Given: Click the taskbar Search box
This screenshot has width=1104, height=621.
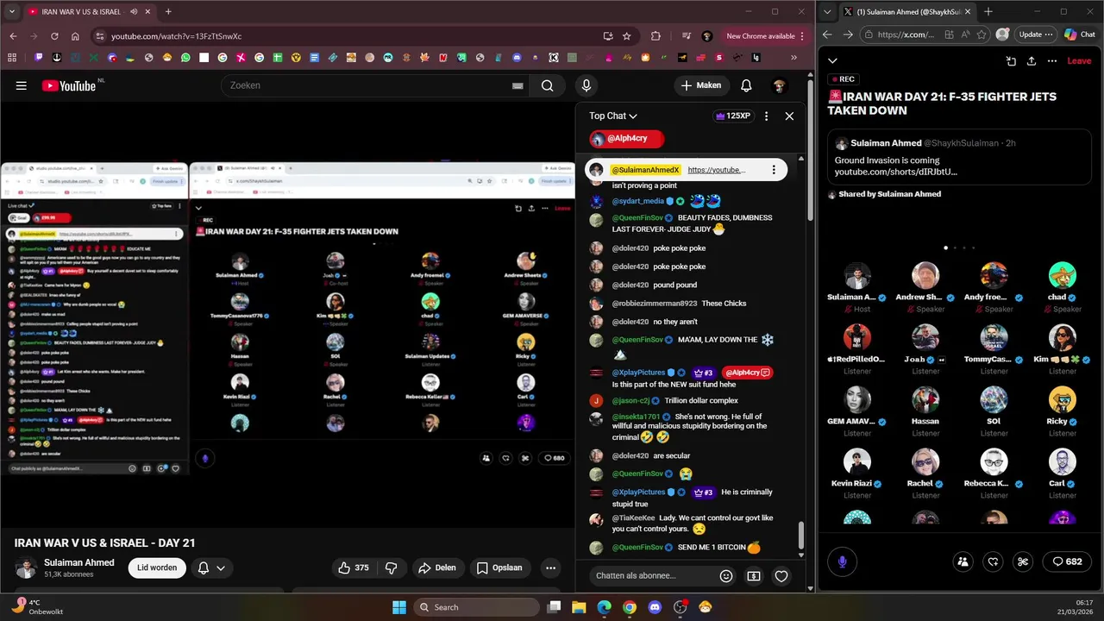Looking at the screenshot, I should coord(475,607).
